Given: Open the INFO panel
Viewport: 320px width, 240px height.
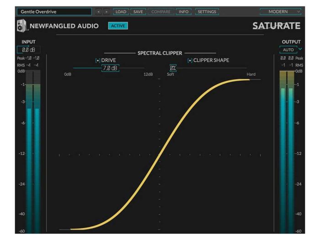Looking at the screenshot, I should point(184,12).
